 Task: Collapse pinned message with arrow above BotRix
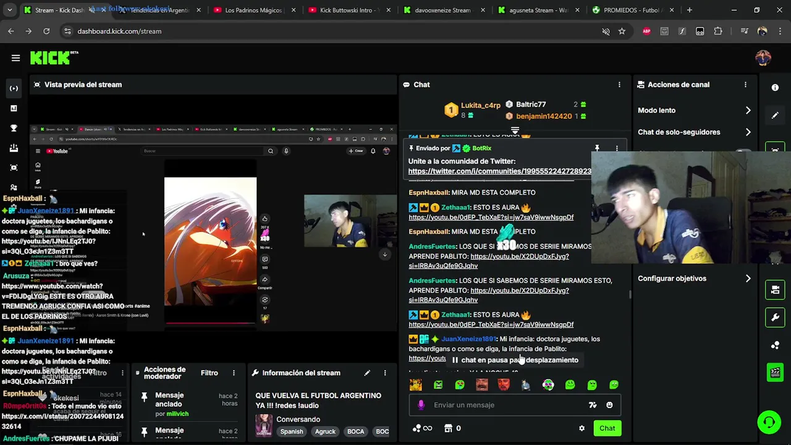[515, 130]
